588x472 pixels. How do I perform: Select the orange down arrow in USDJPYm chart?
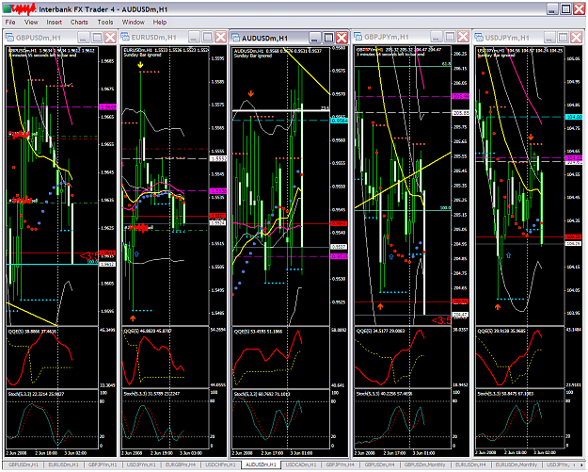(x=531, y=137)
